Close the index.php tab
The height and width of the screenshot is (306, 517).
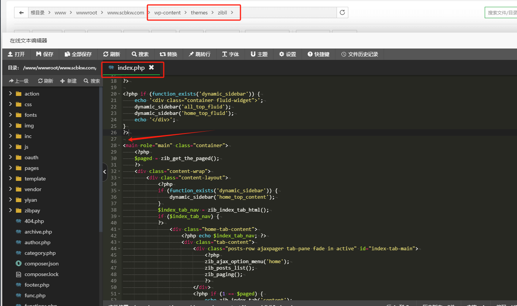pyautogui.click(x=151, y=67)
